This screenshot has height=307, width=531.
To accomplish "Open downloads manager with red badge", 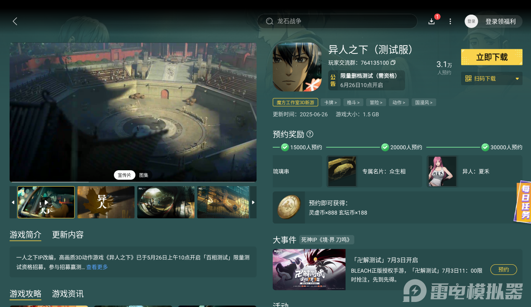I will click(432, 21).
